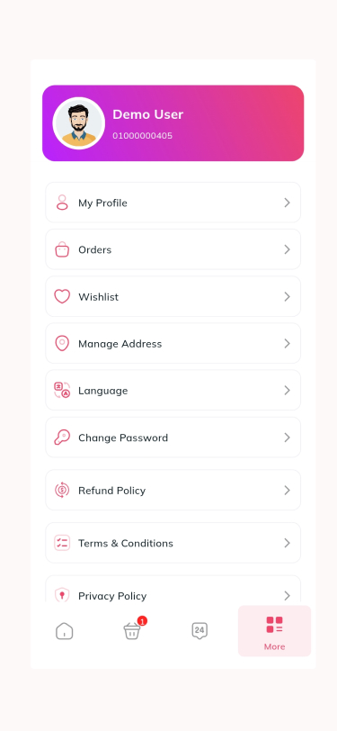This screenshot has height=731, width=337.
Task: Open the Wishlist menu entry
Action: 173,296
